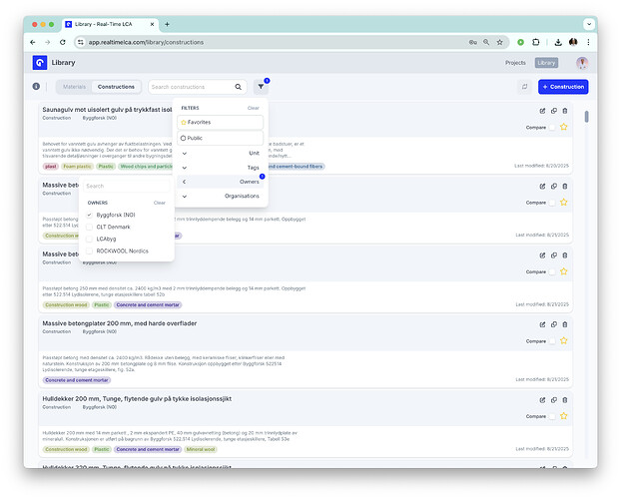Tick Compare for Massive betongplater 200 mm
Viewport: 620px width, 499px height.
click(x=552, y=341)
